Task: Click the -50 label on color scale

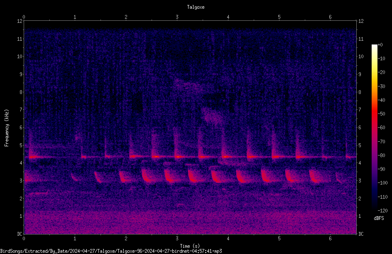Action: (x=381, y=114)
